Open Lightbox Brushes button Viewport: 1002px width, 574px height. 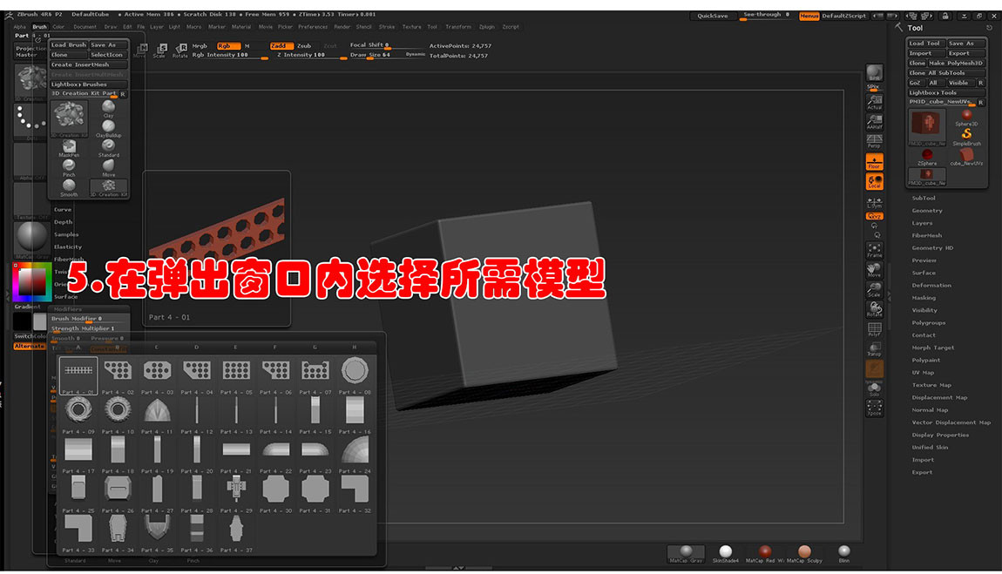click(x=89, y=84)
